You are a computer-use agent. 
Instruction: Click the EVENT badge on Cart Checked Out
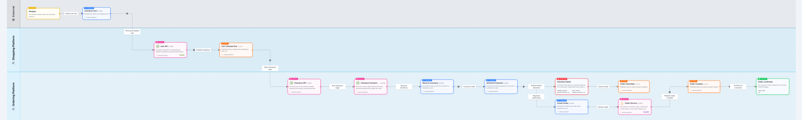(225, 43)
